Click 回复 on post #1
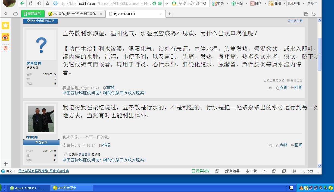 click(296, 88)
